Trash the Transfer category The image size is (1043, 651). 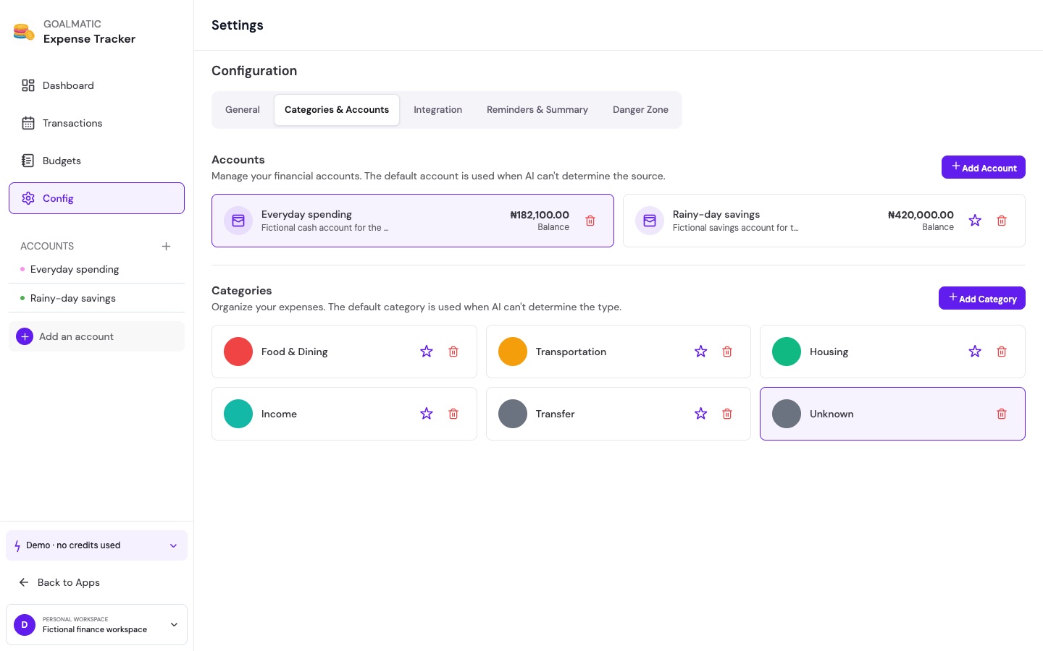pos(727,414)
